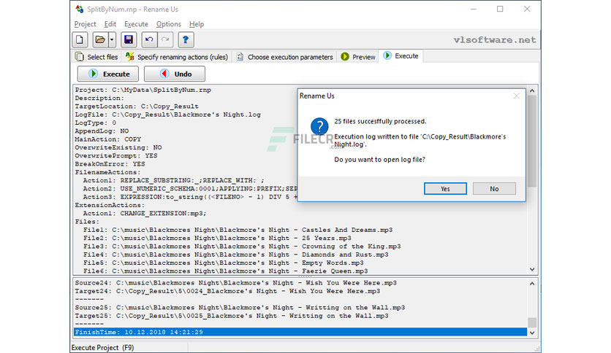
Task: Click File1 Castles And Dreams line
Action: pyautogui.click(x=238, y=230)
